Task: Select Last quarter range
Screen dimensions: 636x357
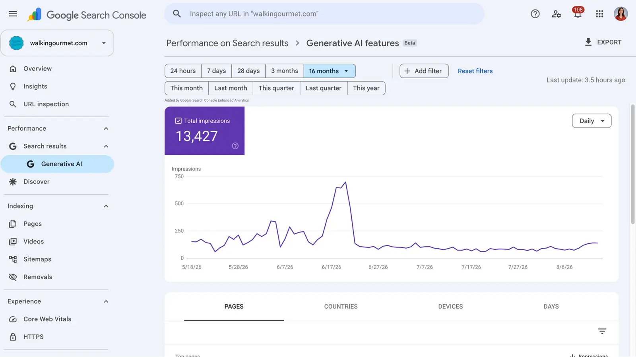Action: pyautogui.click(x=324, y=88)
